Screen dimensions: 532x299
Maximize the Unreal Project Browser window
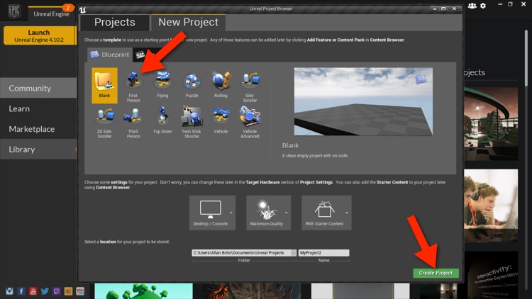pyautogui.click(x=443, y=9)
